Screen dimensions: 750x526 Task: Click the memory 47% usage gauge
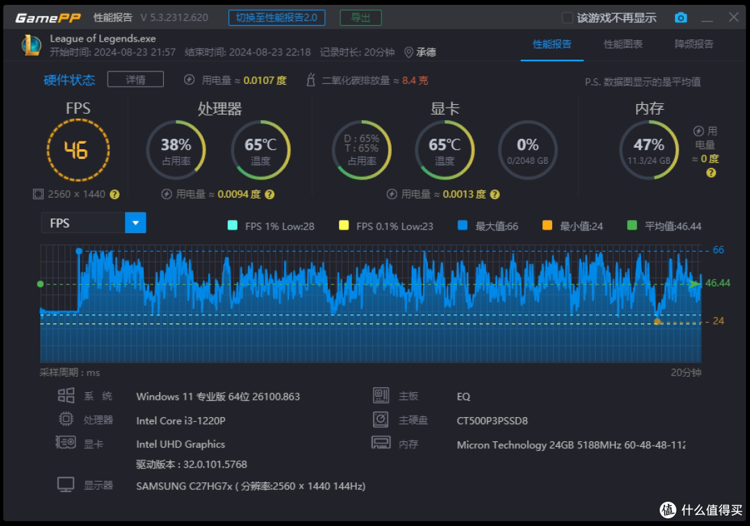pyautogui.click(x=649, y=150)
